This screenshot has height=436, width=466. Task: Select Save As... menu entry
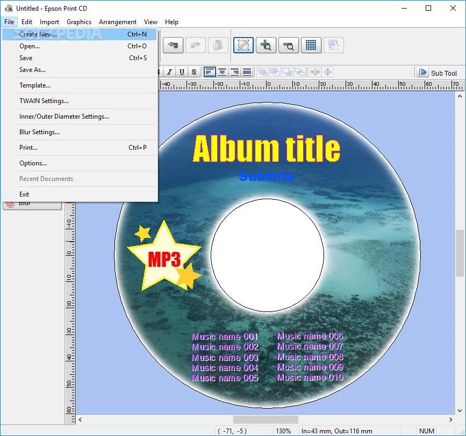(80, 70)
